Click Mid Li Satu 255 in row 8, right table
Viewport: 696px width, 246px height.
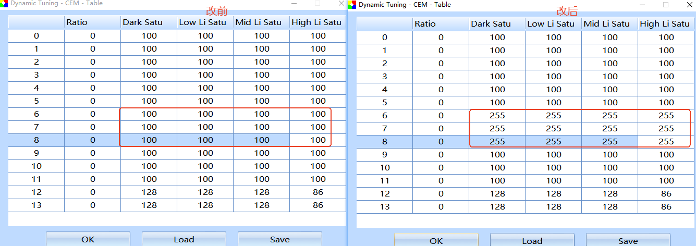point(610,142)
